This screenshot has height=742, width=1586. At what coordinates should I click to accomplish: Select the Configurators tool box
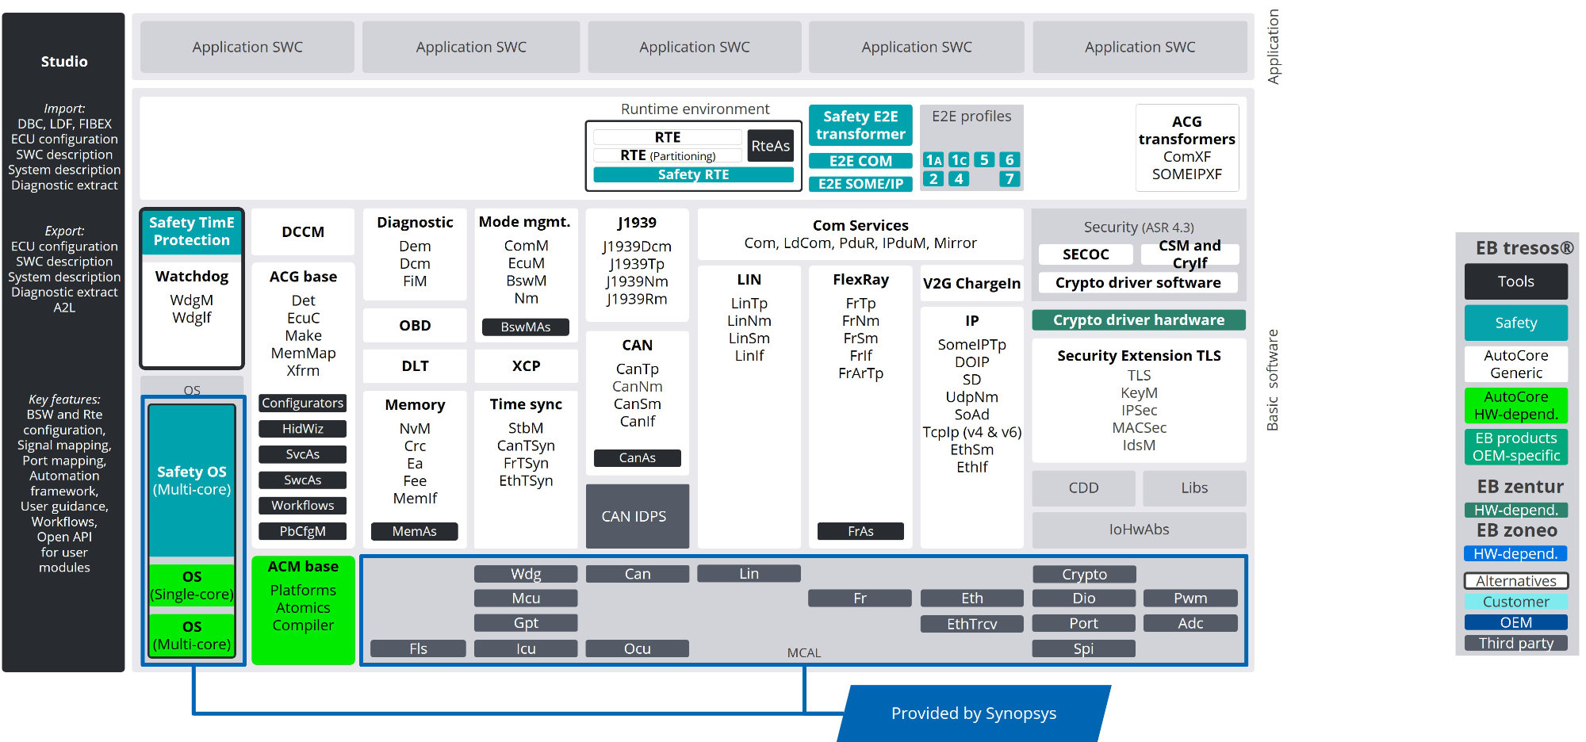(303, 403)
